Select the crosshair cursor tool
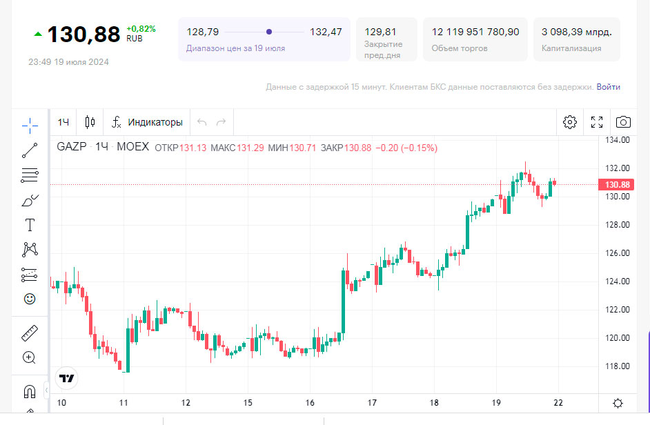The image size is (650, 425). click(x=30, y=125)
